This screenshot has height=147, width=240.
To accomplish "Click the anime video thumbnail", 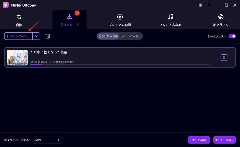I will 17,57.
